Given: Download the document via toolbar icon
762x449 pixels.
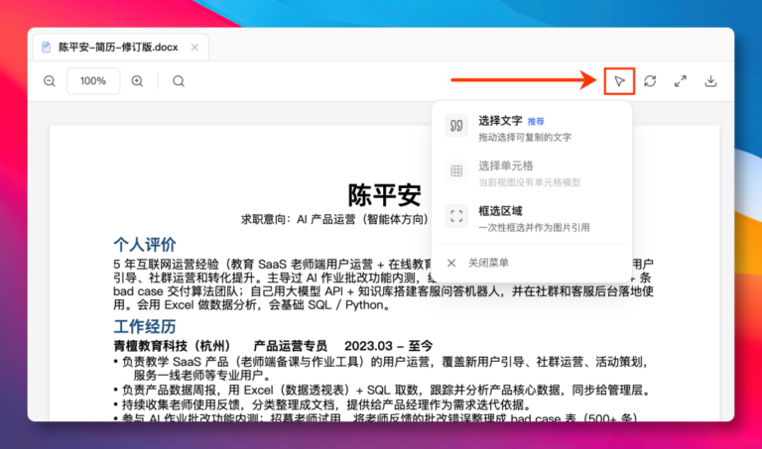Looking at the screenshot, I should (710, 81).
